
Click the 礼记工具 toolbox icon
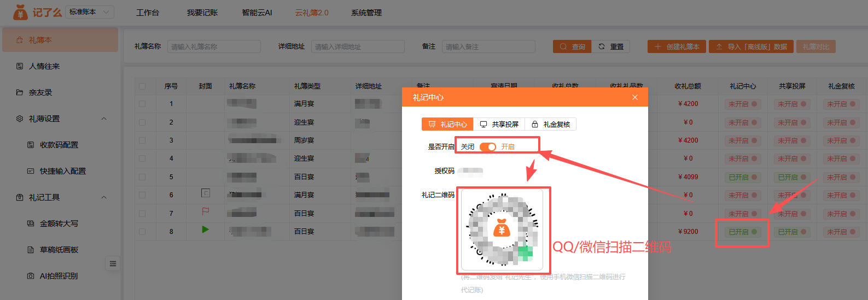tap(20, 197)
